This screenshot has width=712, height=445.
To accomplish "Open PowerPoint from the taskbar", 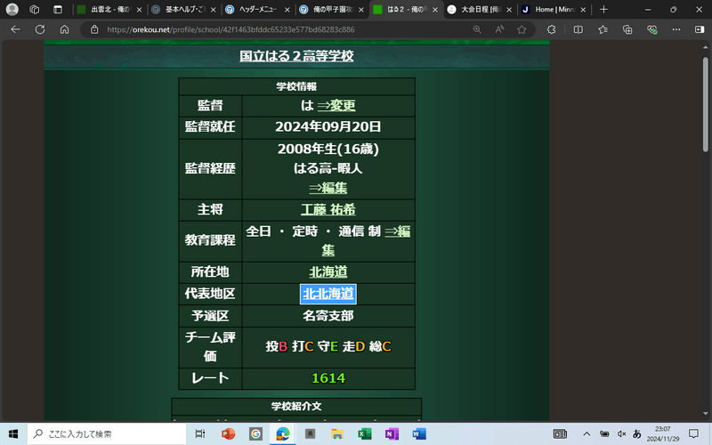I will (227, 433).
